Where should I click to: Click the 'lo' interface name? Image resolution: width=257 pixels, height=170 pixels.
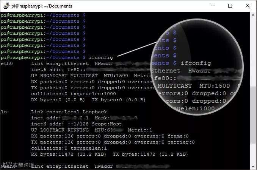4,112
